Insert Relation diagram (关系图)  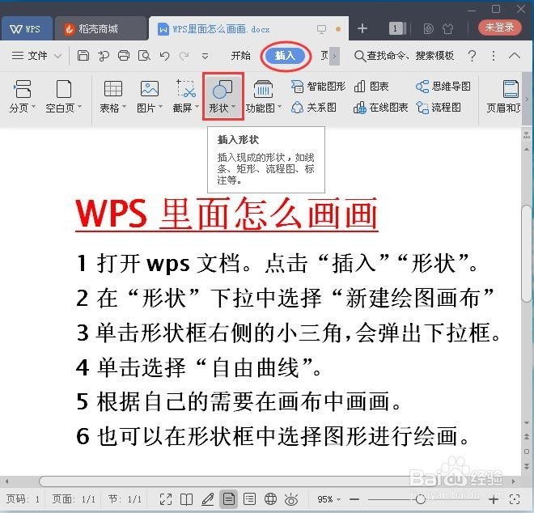coord(314,108)
